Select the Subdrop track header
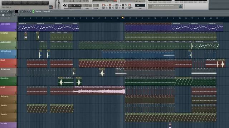The width and height of the screenshot is (229, 128). (x=8, y=99)
